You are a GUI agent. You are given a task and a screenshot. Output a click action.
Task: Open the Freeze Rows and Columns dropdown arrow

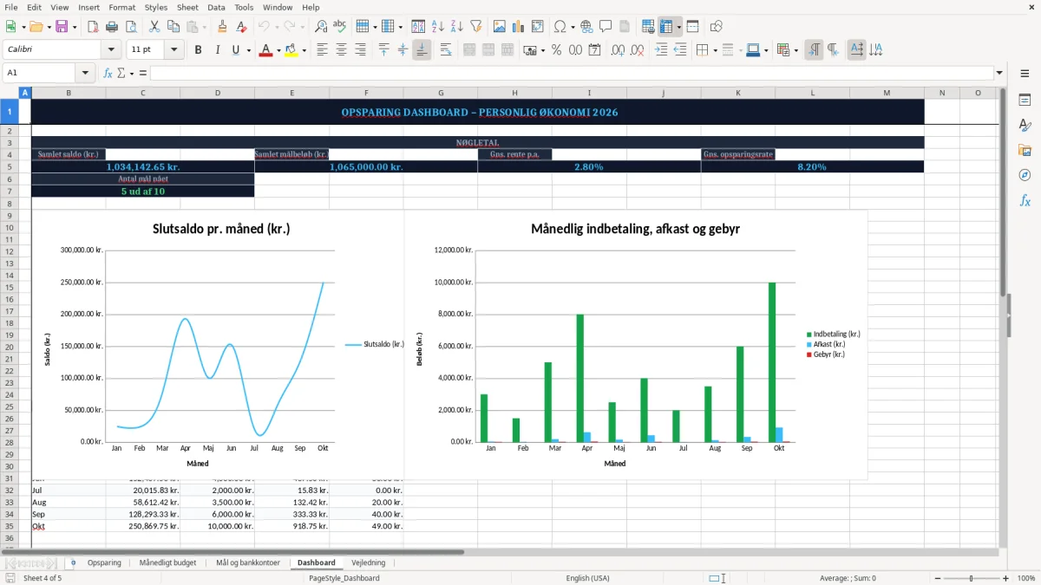pos(678,27)
